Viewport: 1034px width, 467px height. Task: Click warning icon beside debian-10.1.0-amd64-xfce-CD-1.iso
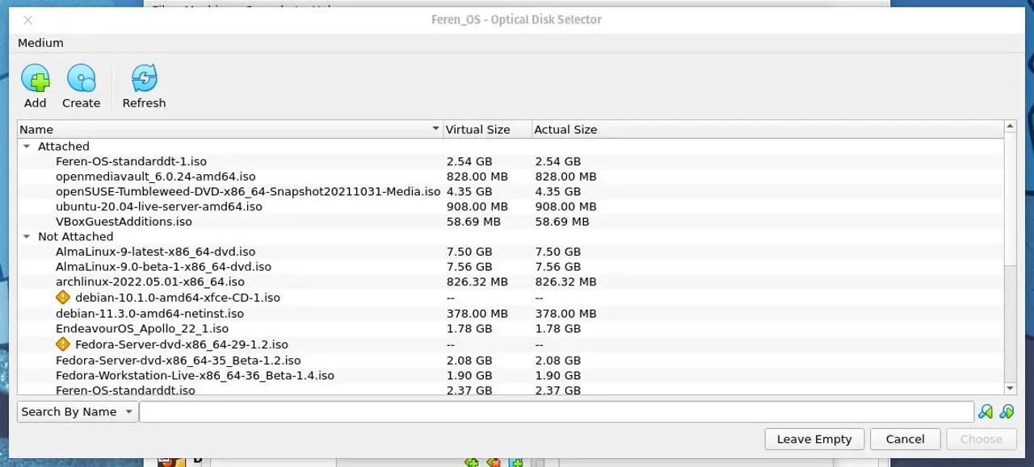point(63,298)
